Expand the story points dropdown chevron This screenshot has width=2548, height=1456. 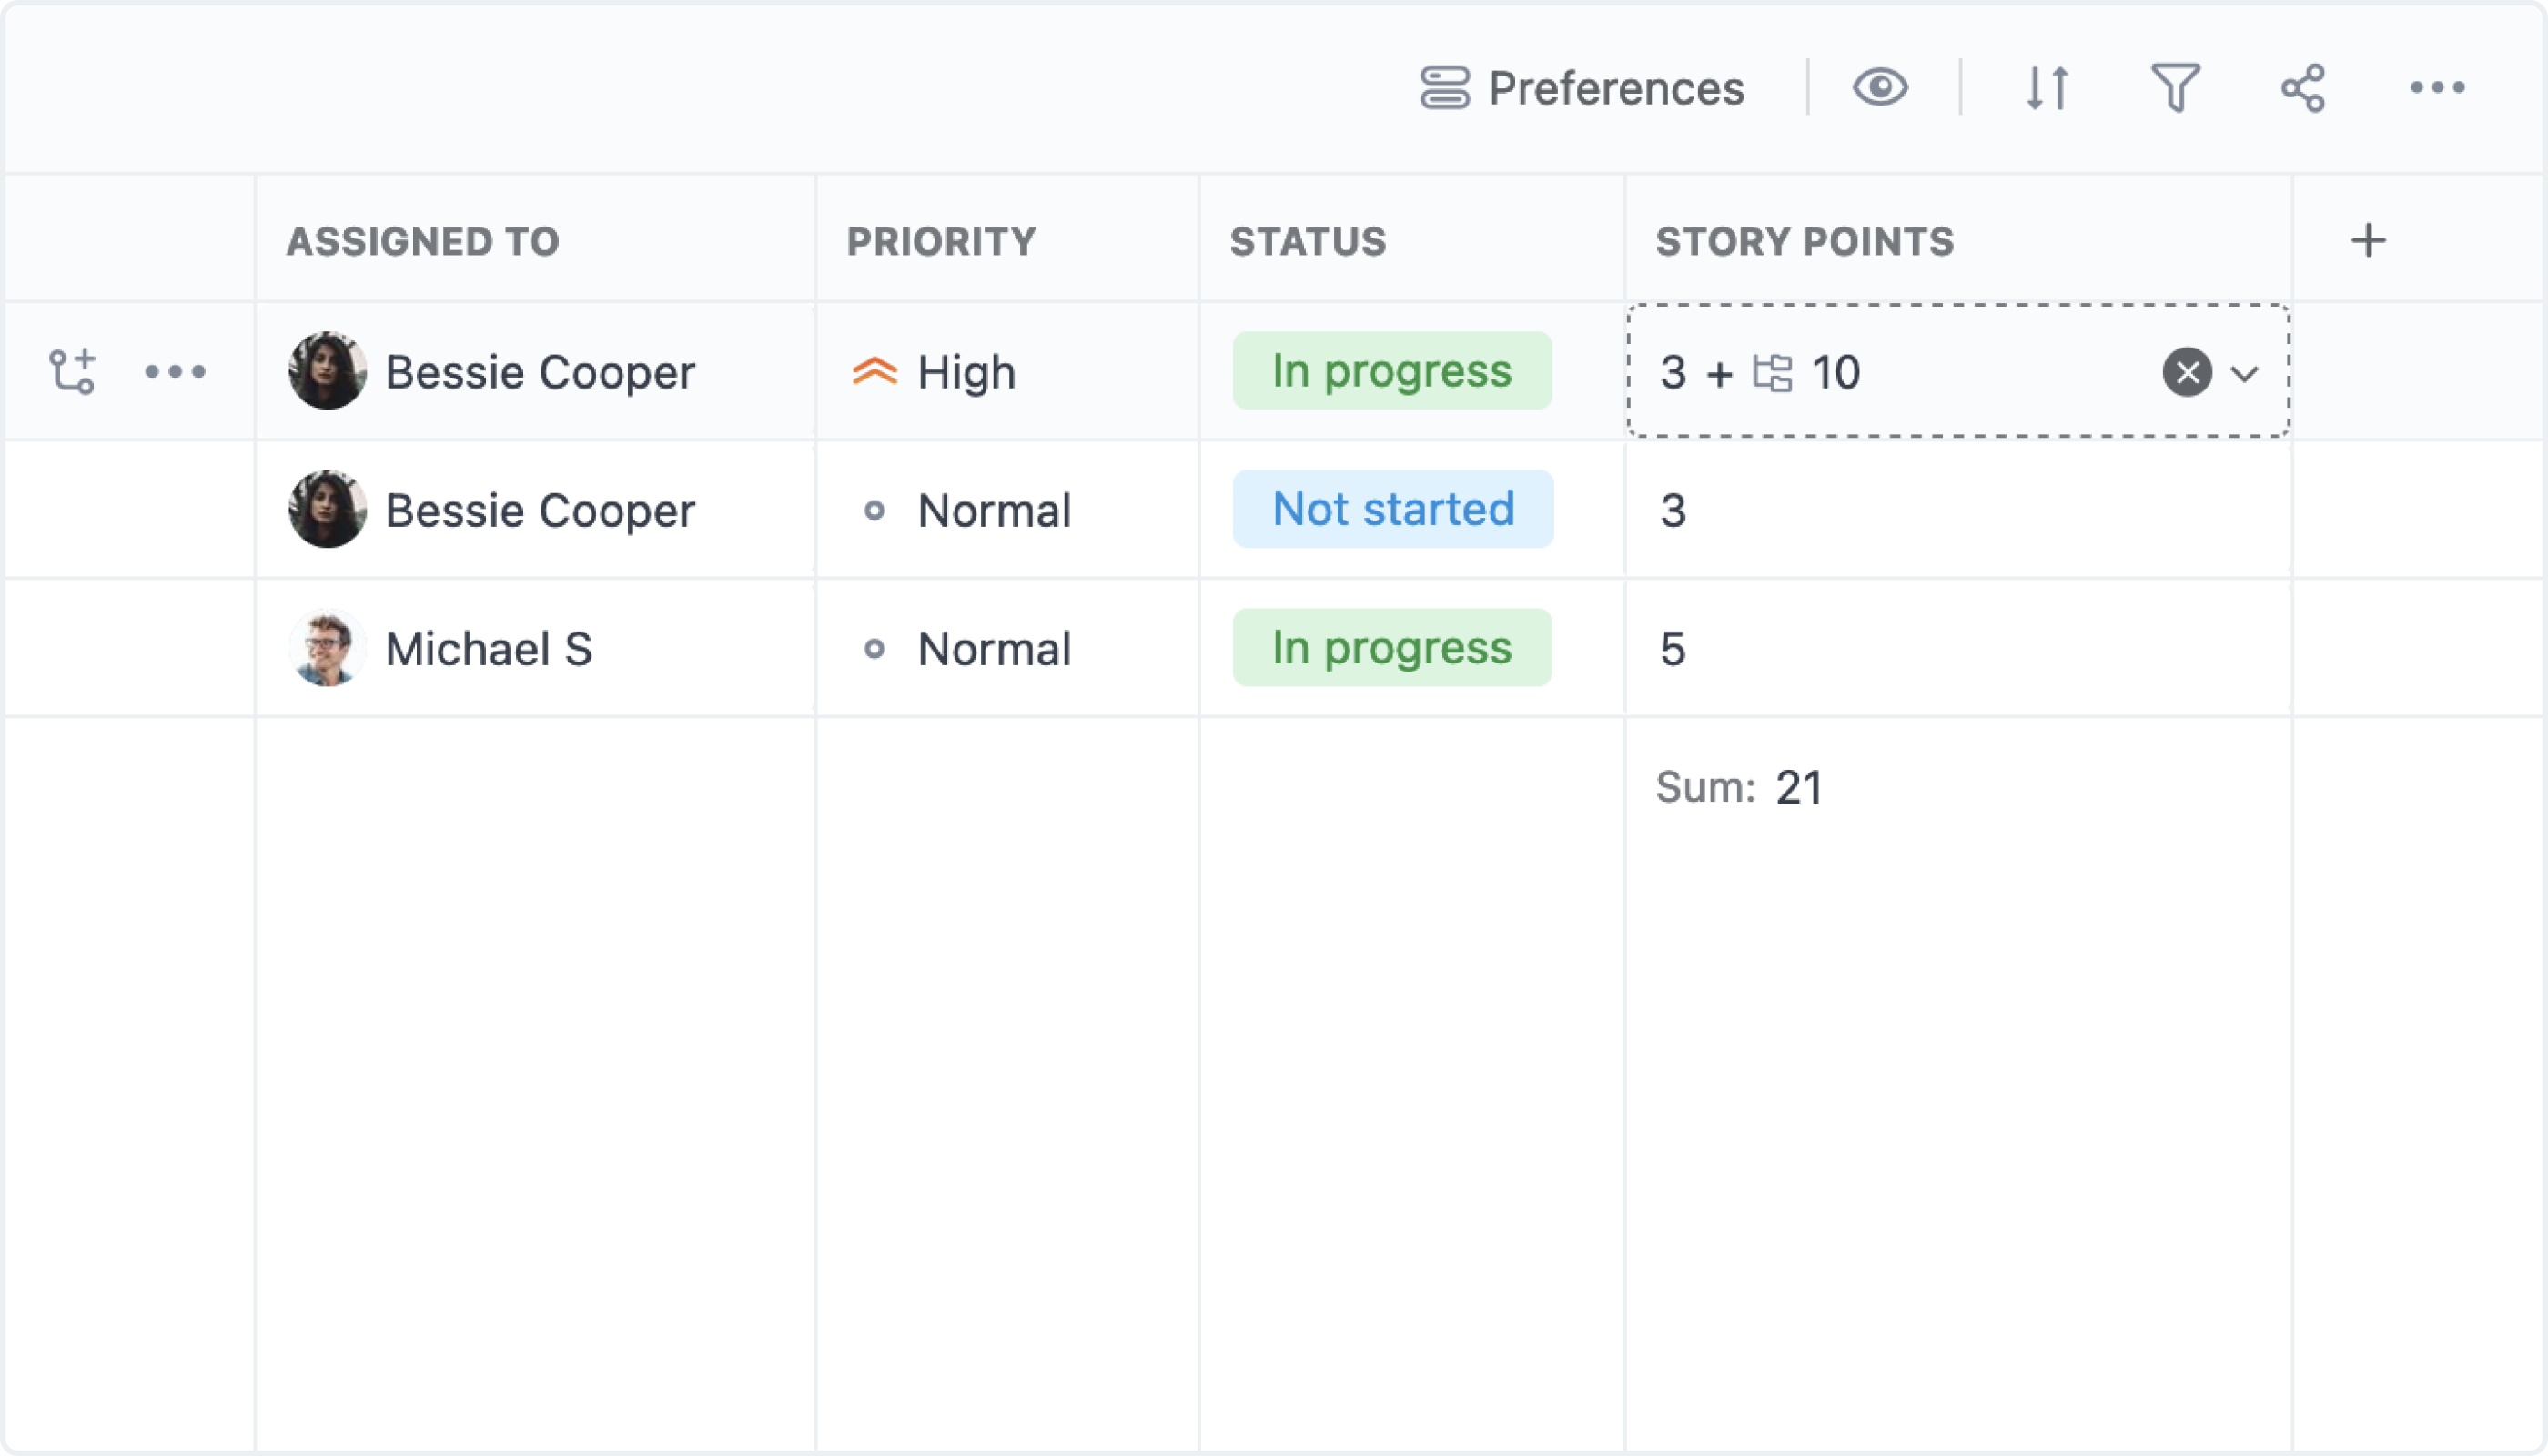coord(2245,373)
